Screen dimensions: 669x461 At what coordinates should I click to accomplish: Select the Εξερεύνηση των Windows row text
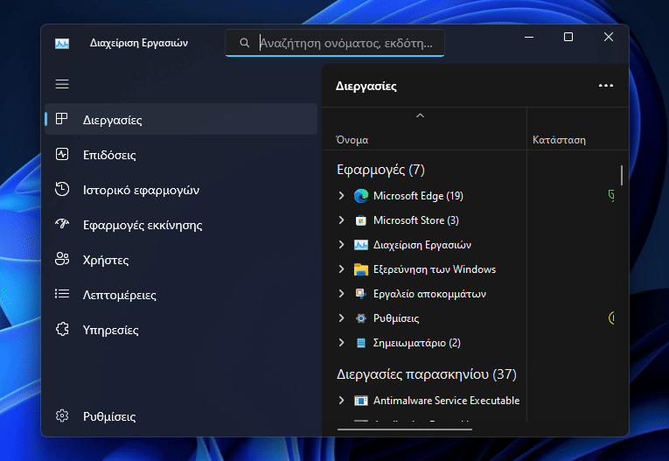coord(435,269)
